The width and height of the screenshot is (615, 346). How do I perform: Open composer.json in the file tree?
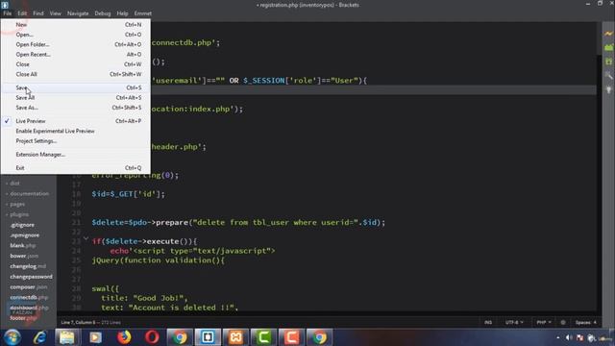tap(28, 287)
